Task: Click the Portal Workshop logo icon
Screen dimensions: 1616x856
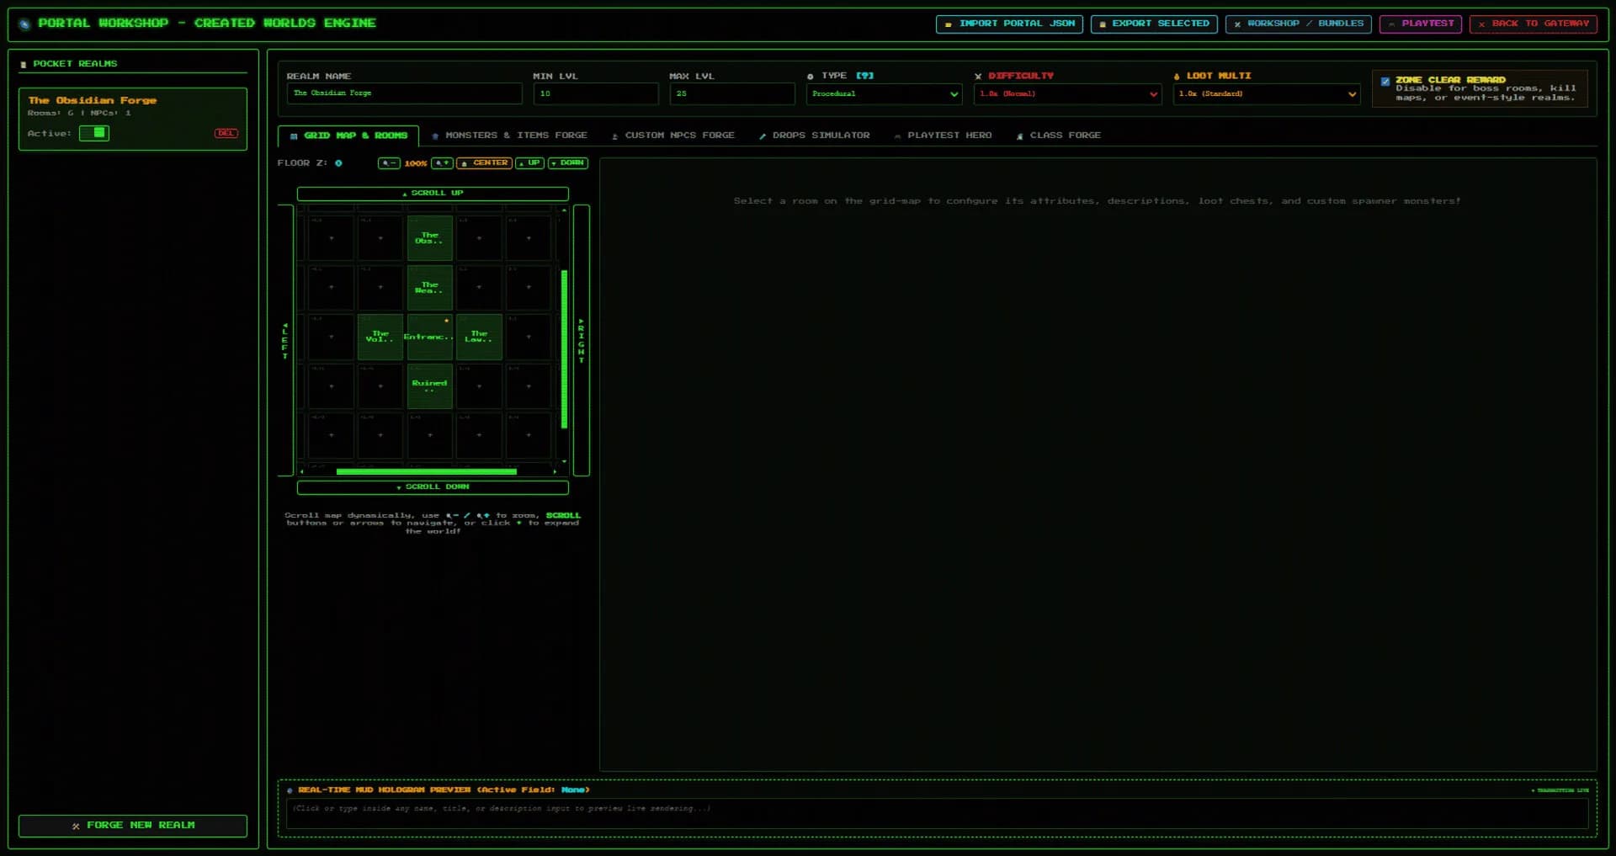Action: click(24, 24)
